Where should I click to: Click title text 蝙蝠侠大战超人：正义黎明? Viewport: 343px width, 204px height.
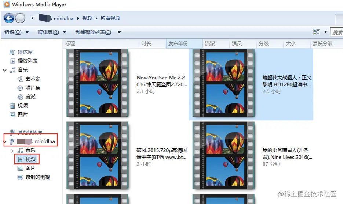pyautogui.click(x=287, y=81)
